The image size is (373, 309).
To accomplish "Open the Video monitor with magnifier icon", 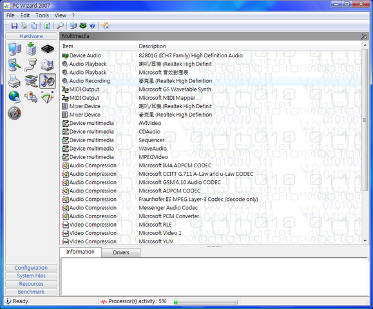I will (15, 65).
